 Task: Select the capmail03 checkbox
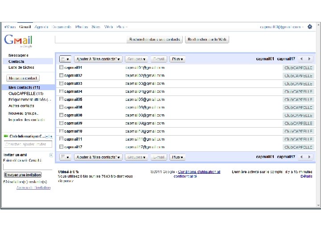(61, 83)
